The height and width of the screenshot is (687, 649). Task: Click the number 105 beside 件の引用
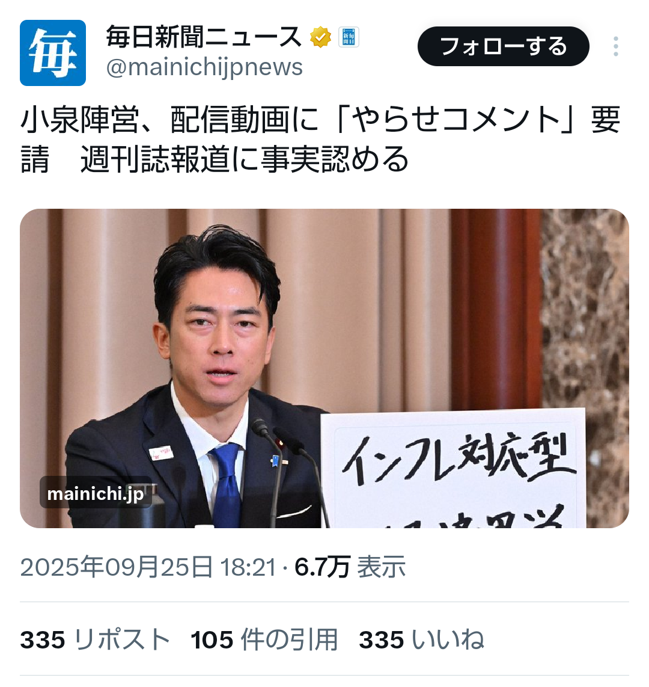[x=212, y=639]
